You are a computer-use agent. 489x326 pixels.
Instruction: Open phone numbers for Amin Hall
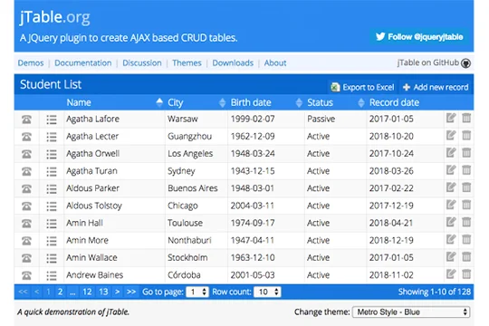point(26,223)
